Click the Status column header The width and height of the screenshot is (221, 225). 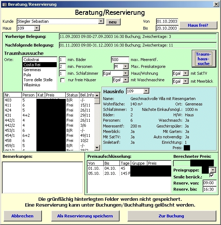pos(72,95)
